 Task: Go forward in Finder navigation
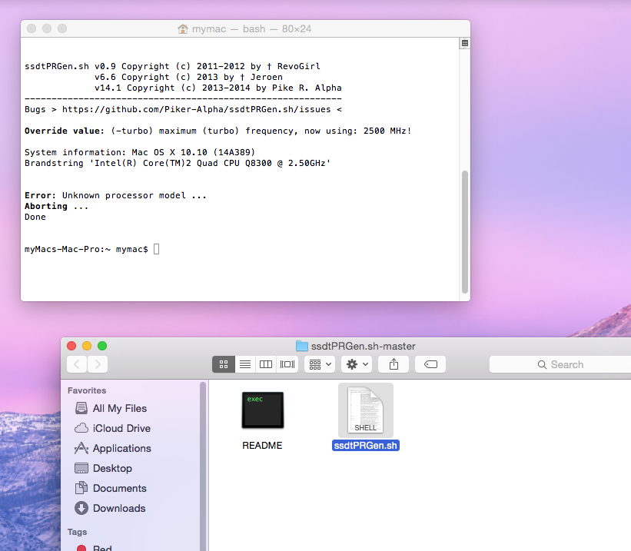pyautogui.click(x=98, y=364)
